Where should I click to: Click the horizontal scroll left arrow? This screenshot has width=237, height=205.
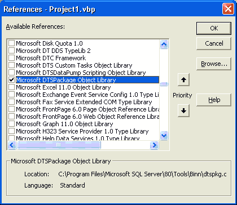(12, 145)
